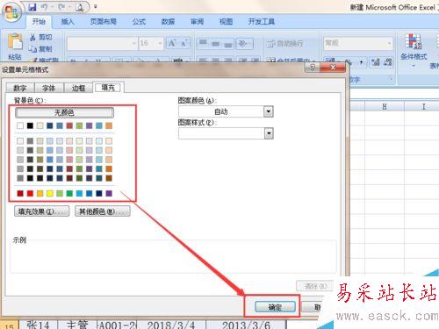Click the increase font size A icon
Image resolution: width=439 pixels, height=329 pixels.
click(172, 43)
